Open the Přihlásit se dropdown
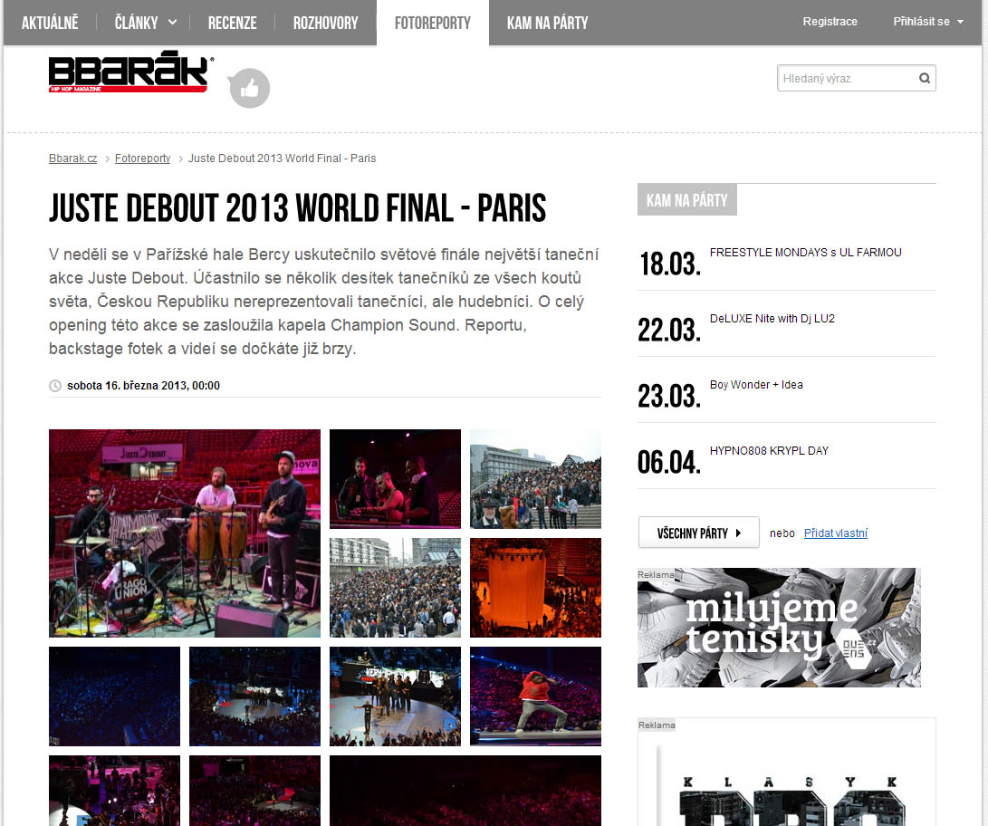Image resolution: width=988 pixels, height=826 pixels. [x=928, y=22]
